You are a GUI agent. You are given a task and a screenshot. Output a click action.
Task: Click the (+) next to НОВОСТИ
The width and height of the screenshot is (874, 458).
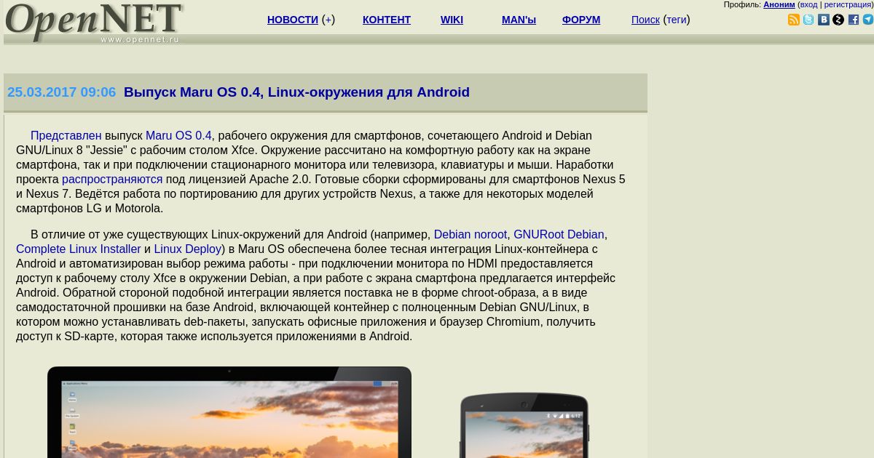click(328, 20)
